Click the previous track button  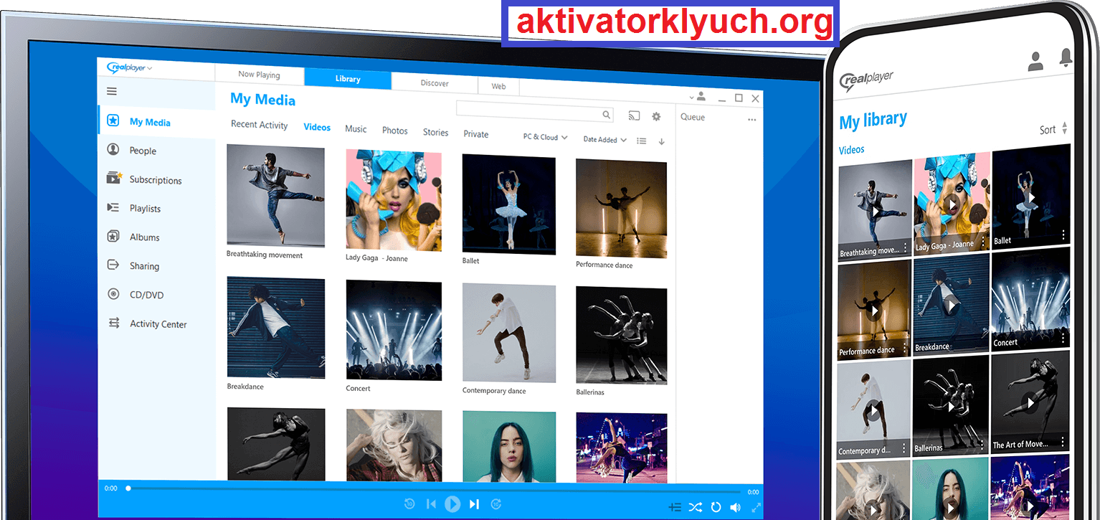(x=431, y=504)
